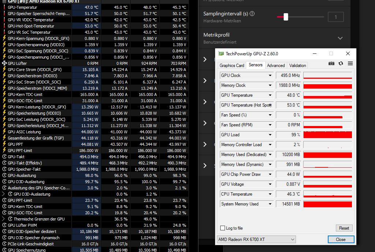
Task: Click the clock icon beside GPU D3D-Speicher dynamisch
Action: pyautogui.click(x=4, y=238)
